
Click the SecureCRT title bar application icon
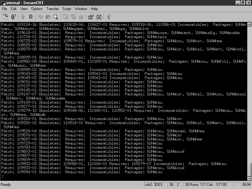click(3, 3)
